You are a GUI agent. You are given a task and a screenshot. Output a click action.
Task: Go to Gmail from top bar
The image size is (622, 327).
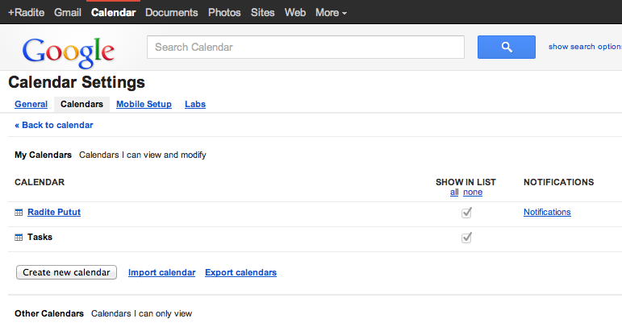(68, 13)
